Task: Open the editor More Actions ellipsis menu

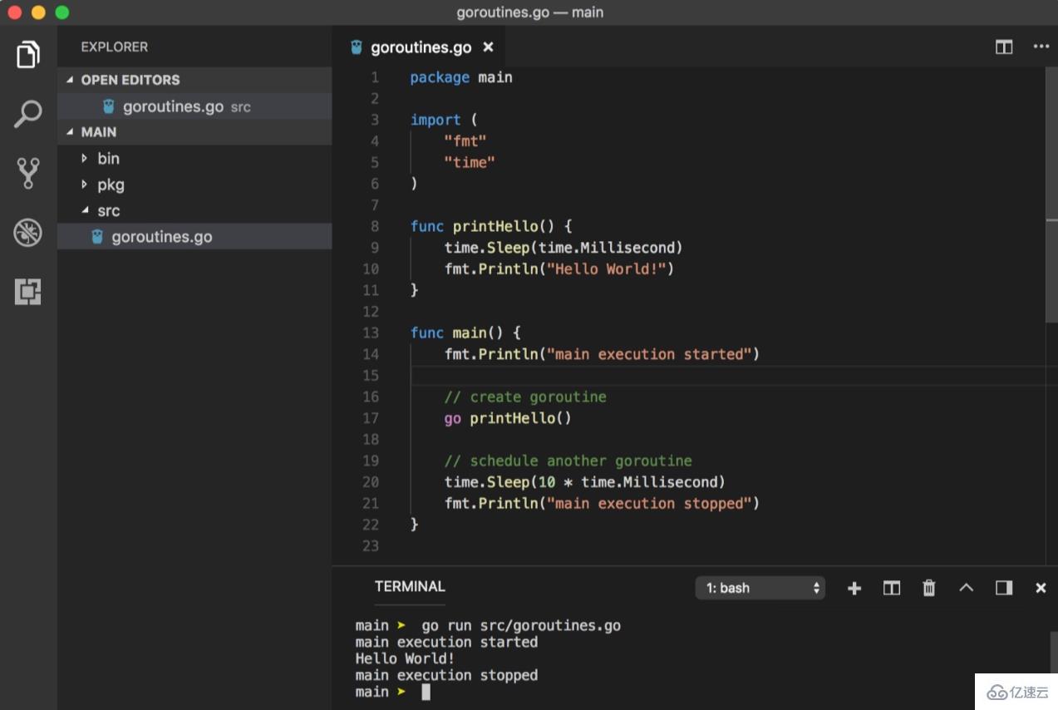Action: click(x=1041, y=47)
